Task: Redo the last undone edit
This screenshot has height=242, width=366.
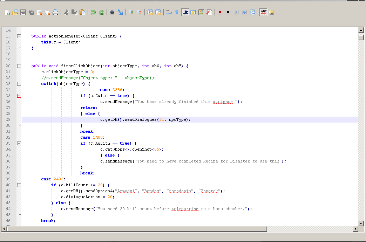Action: coord(101,12)
